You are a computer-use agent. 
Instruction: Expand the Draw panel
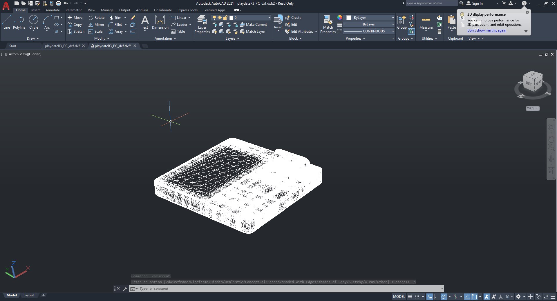pos(33,38)
